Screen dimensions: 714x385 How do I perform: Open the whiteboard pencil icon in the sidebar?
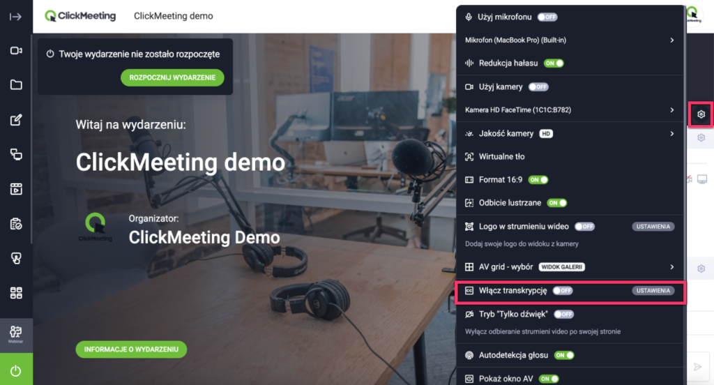click(16, 120)
